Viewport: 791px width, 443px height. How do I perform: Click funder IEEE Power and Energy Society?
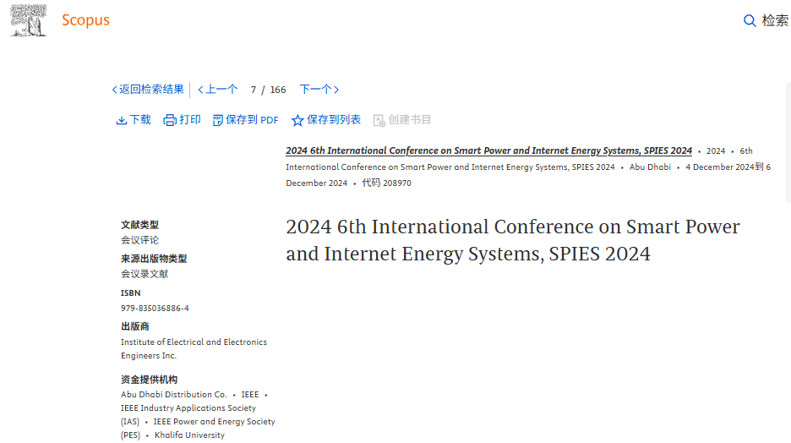click(x=214, y=422)
